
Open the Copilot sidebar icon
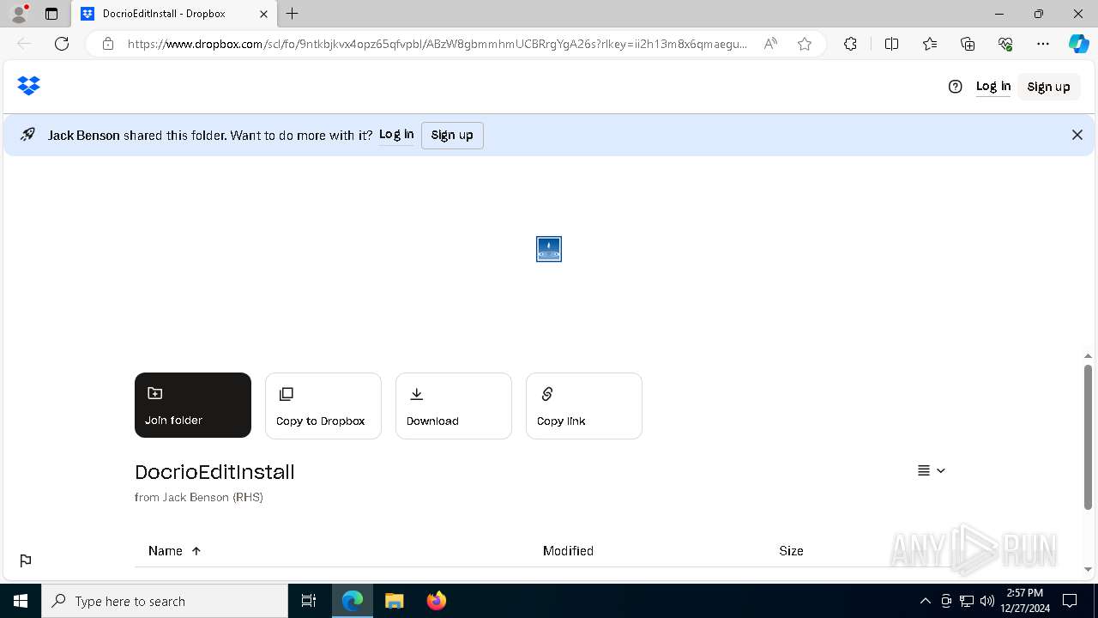coord(1079,44)
